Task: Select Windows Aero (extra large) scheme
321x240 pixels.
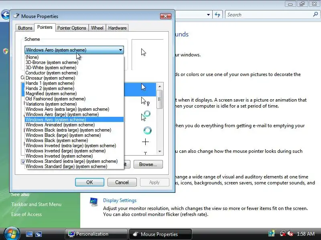Action: [74, 109]
